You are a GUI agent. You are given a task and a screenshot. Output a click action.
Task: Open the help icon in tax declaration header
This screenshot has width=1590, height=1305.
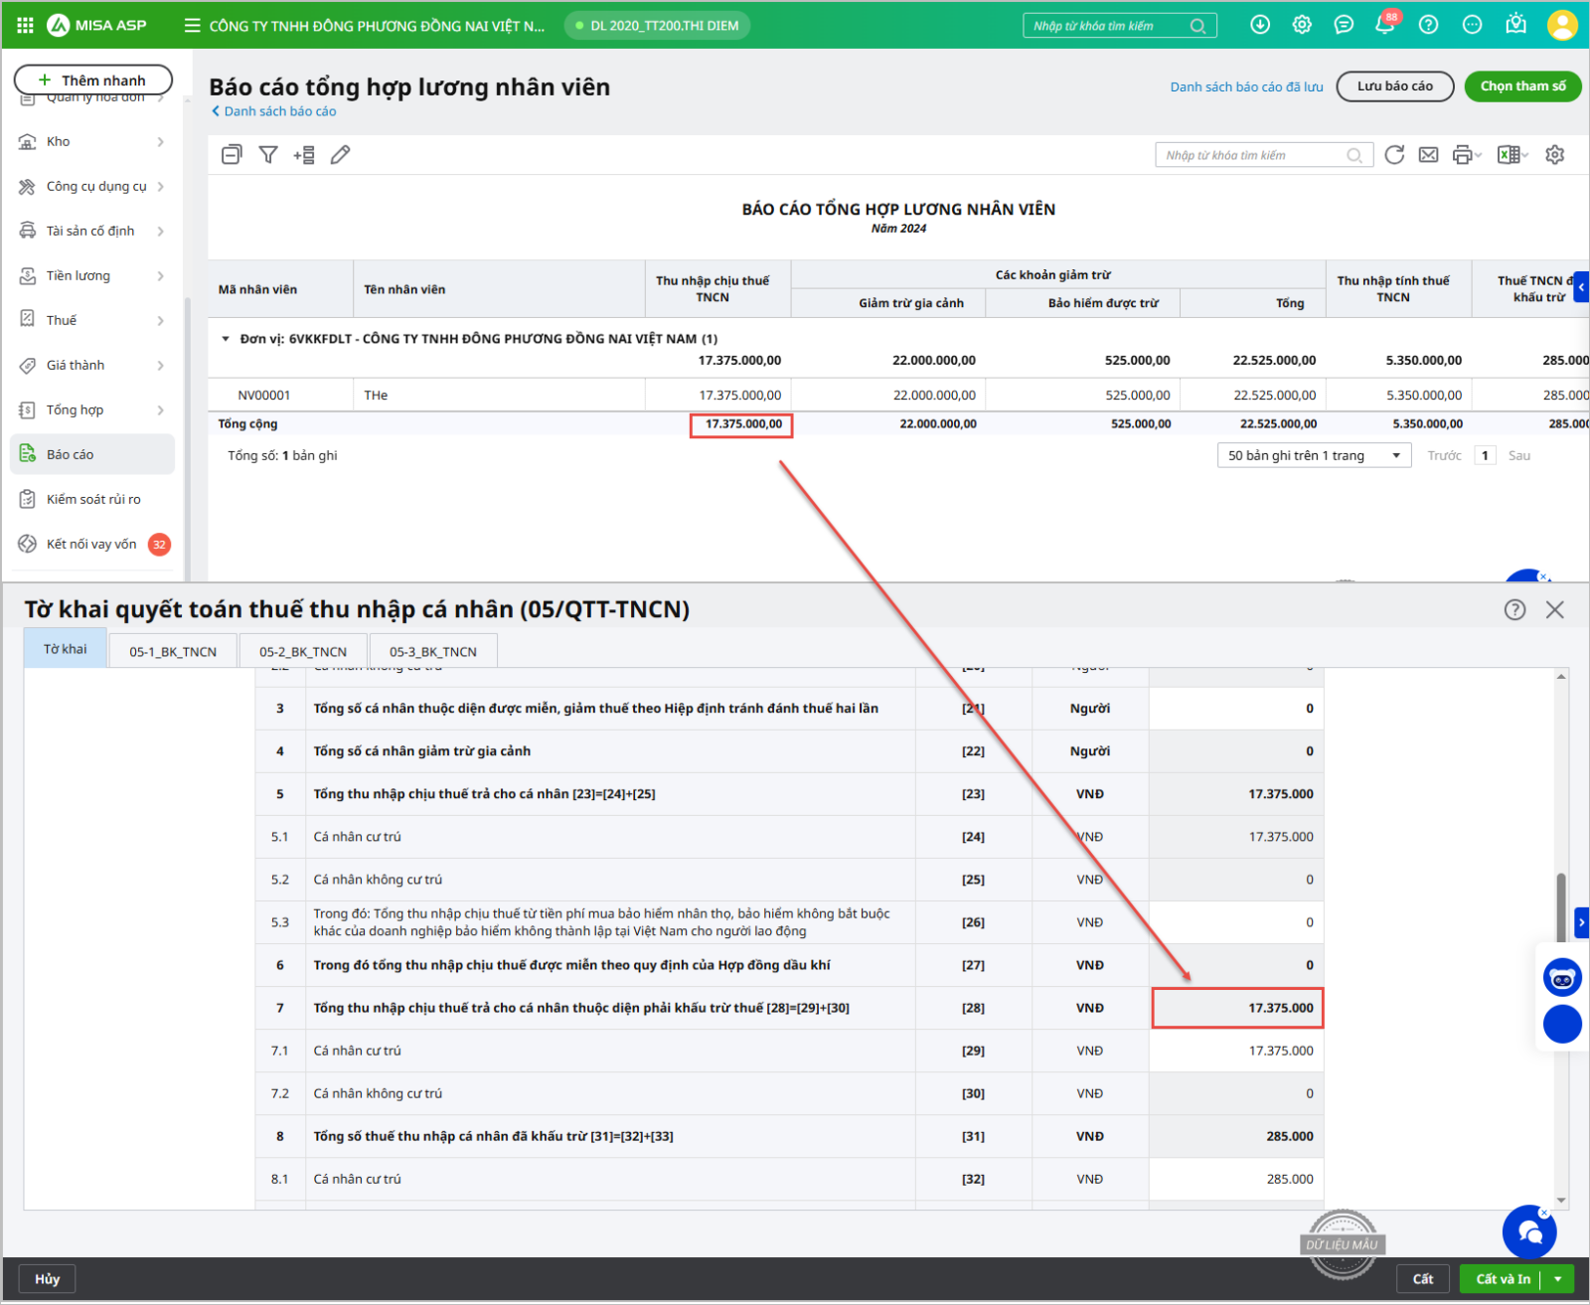click(x=1514, y=609)
